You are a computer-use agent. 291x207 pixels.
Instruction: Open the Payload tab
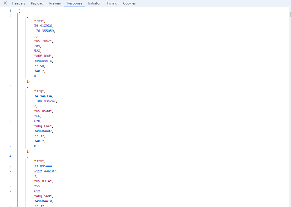(x=37, y=3)
